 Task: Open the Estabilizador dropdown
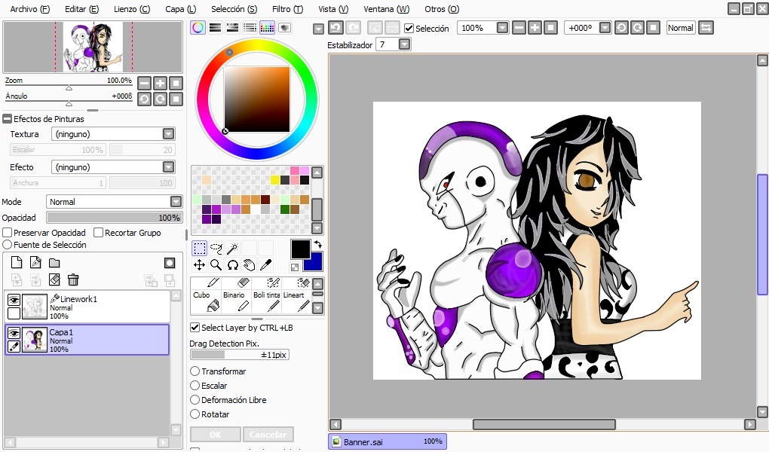pyautogui.click(x=404, y=44)
